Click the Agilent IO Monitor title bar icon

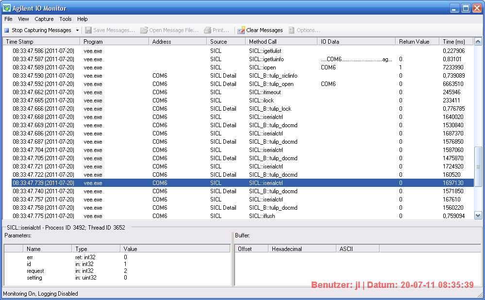click(6, 8)
